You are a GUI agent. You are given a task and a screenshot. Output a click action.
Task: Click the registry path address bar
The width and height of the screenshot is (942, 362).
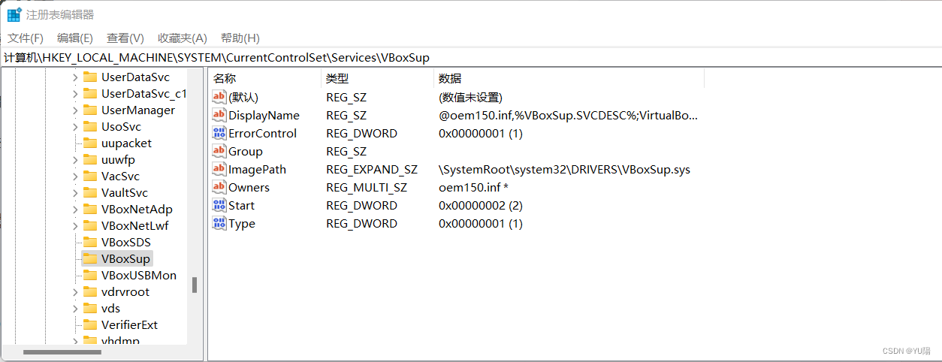pyautogui.click(x=471, y=57)
